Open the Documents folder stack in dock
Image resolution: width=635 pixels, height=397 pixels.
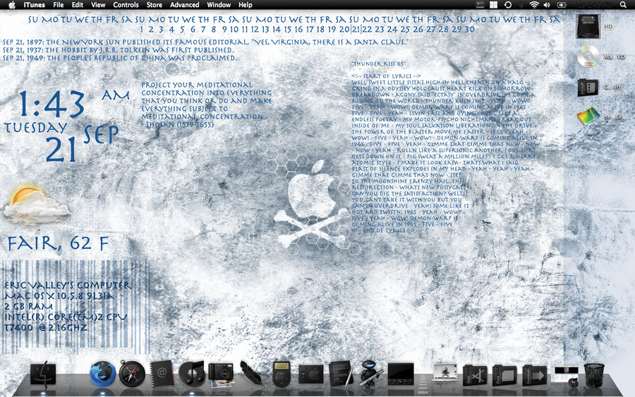coord(504,374)
